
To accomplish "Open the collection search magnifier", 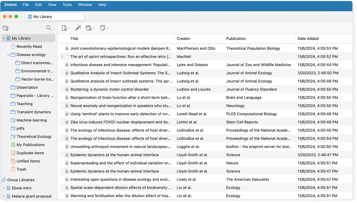I will pos(48,28).
